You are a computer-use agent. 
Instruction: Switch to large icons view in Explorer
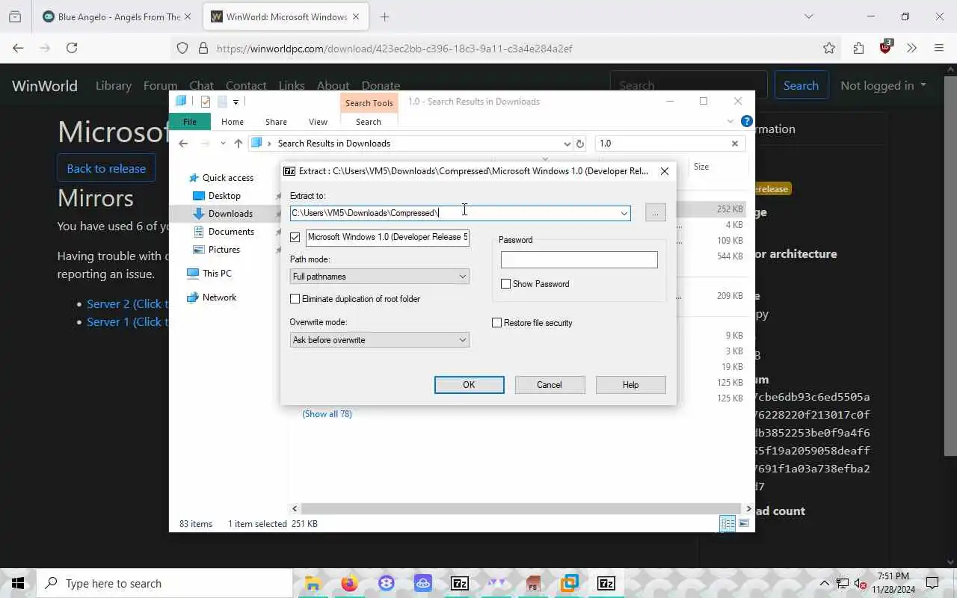tap(744, 524)
